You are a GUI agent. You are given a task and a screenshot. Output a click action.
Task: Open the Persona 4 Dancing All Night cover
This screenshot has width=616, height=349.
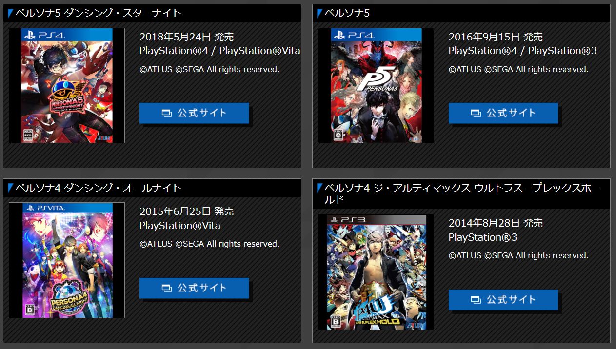pos(67,260)
